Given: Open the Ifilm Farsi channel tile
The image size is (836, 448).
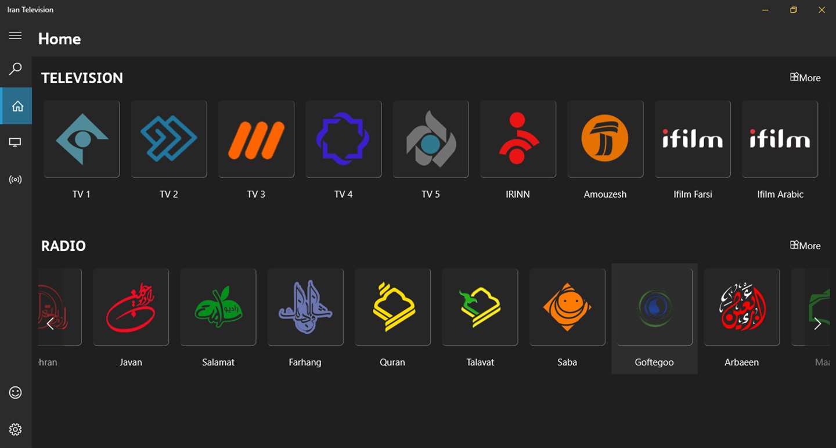Looking at the screenshot, I should click(x=693, y=139).
